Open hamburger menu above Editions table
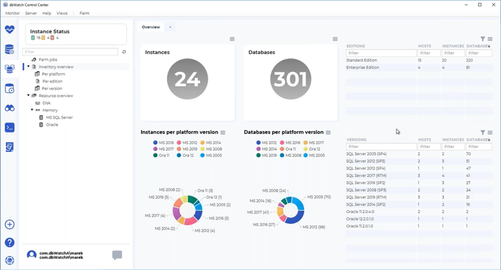 click(x=490, y=39)
